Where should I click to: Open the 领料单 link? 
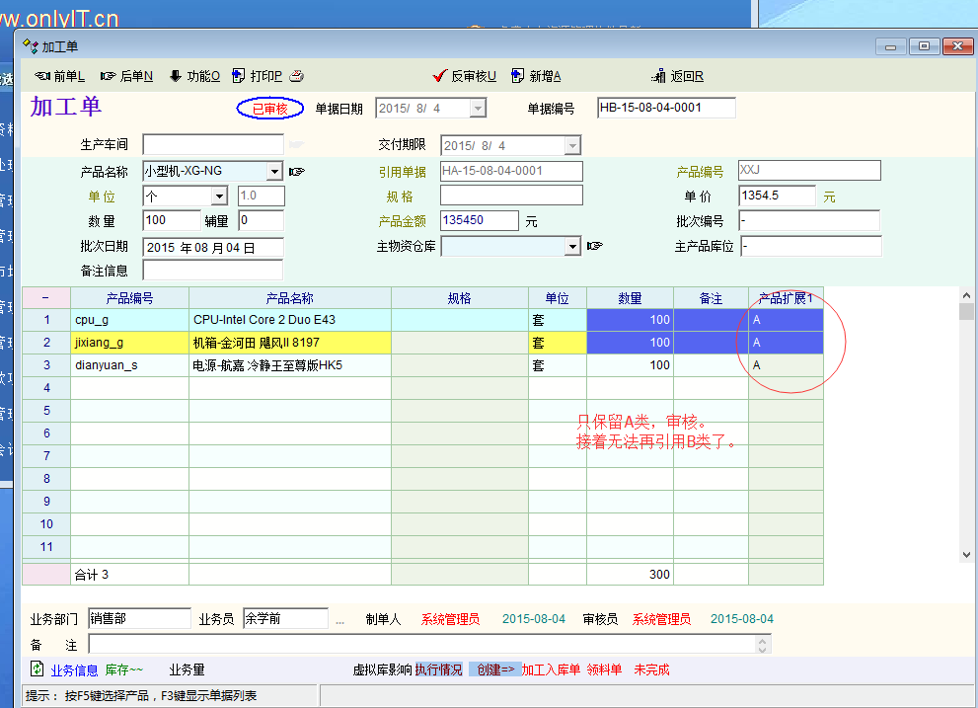[x=604, y=669]
